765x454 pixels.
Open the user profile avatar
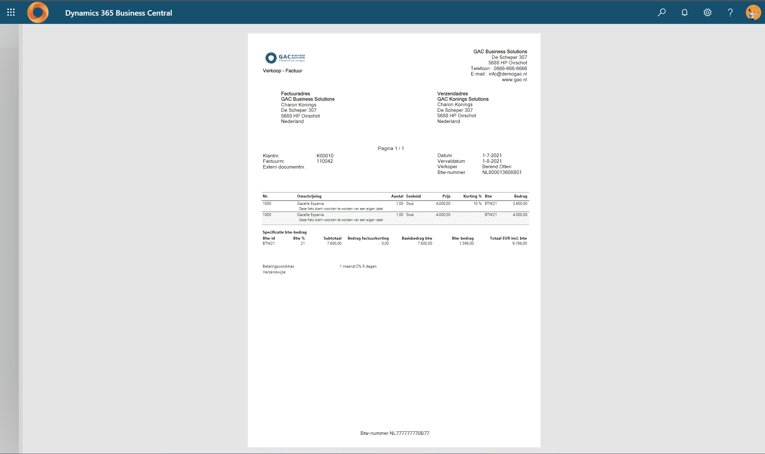[753, 12]
